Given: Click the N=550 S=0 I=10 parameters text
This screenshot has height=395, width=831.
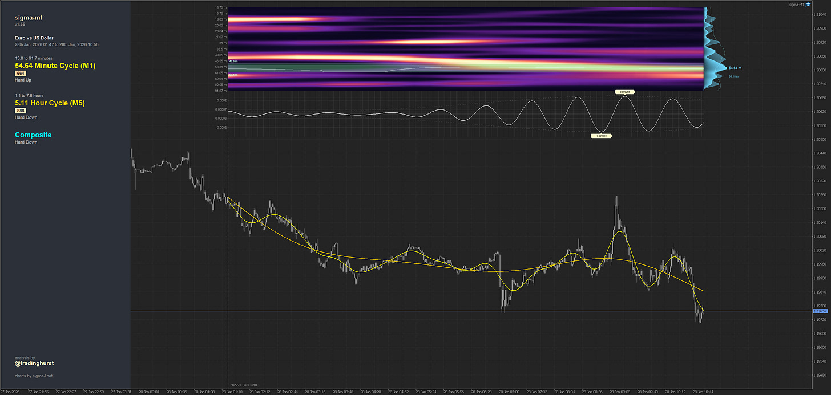Looking at the screenshot, I should pyautogui.click(x=243, y=385).
